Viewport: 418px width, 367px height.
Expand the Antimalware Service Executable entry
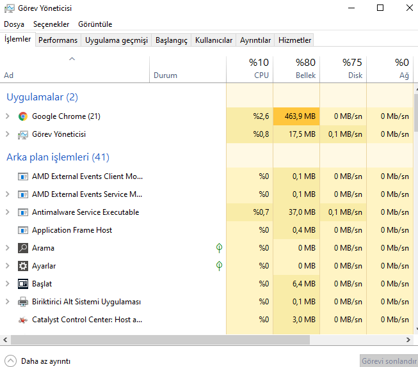click(7, 212)
